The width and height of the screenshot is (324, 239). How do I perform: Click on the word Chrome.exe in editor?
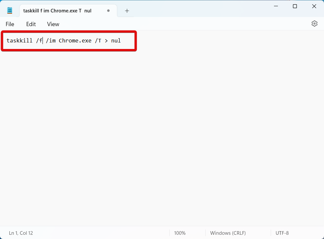[x=75, y=40]
